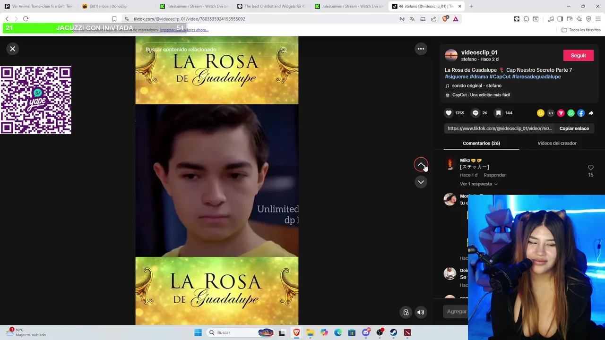Open the videosclip_01 profile name
The width and height of the screenshot is (605, 340).
tap(479, 52)
